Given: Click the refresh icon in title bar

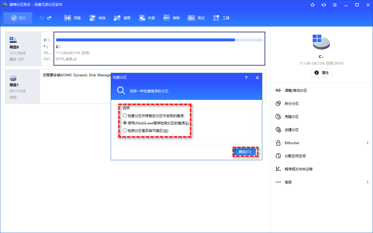Looking at the screenshot, I should pyautogui.click(x=323, y=5).
